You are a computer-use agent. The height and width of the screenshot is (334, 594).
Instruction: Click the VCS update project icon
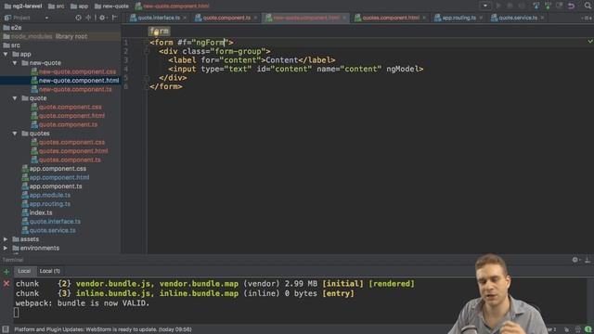536,6
